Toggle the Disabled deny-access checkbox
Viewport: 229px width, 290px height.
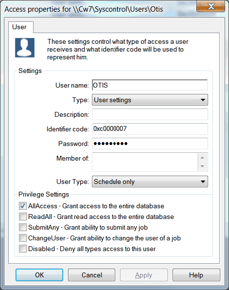click(x=23, y=249)
